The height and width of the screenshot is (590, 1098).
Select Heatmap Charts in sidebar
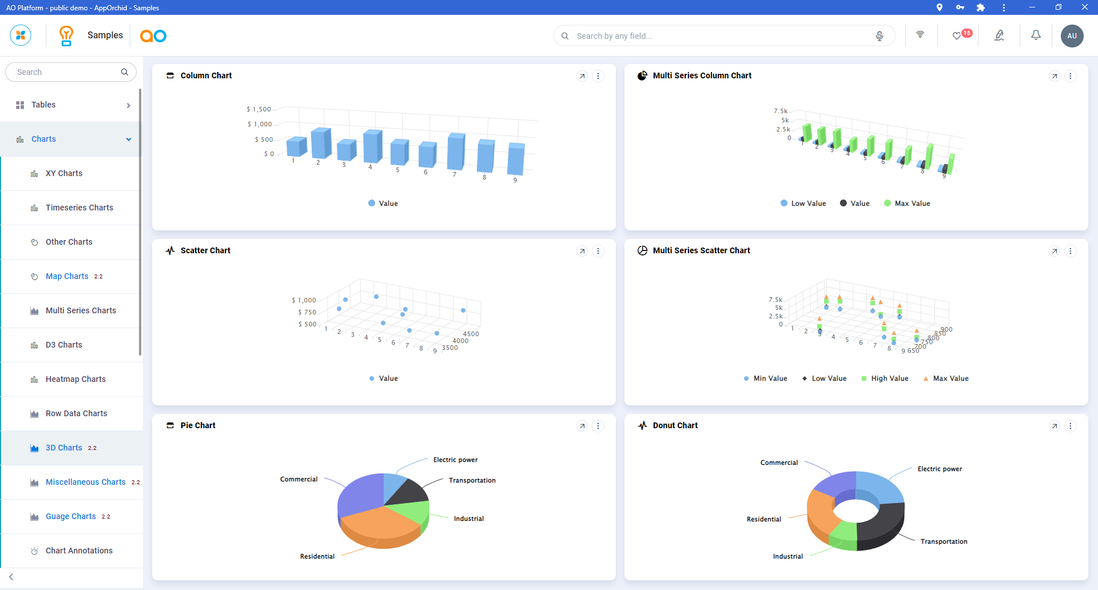[x=75, y=380]
